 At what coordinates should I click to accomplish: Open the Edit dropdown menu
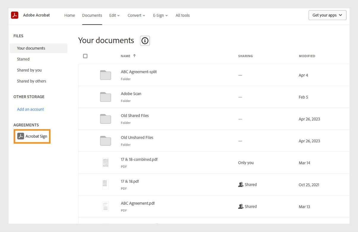pos(114,15)
